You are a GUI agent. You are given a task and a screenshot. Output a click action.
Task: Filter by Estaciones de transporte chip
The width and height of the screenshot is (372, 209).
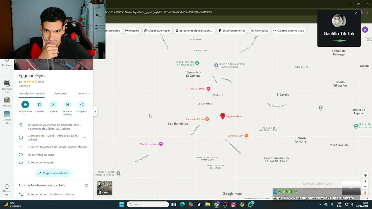pyautogui.click(x=194, y=30)
